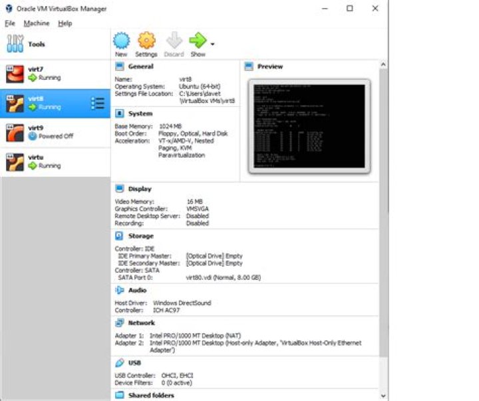
Task: Open Settings with the gear icon
Action: (x=146, y=41)
